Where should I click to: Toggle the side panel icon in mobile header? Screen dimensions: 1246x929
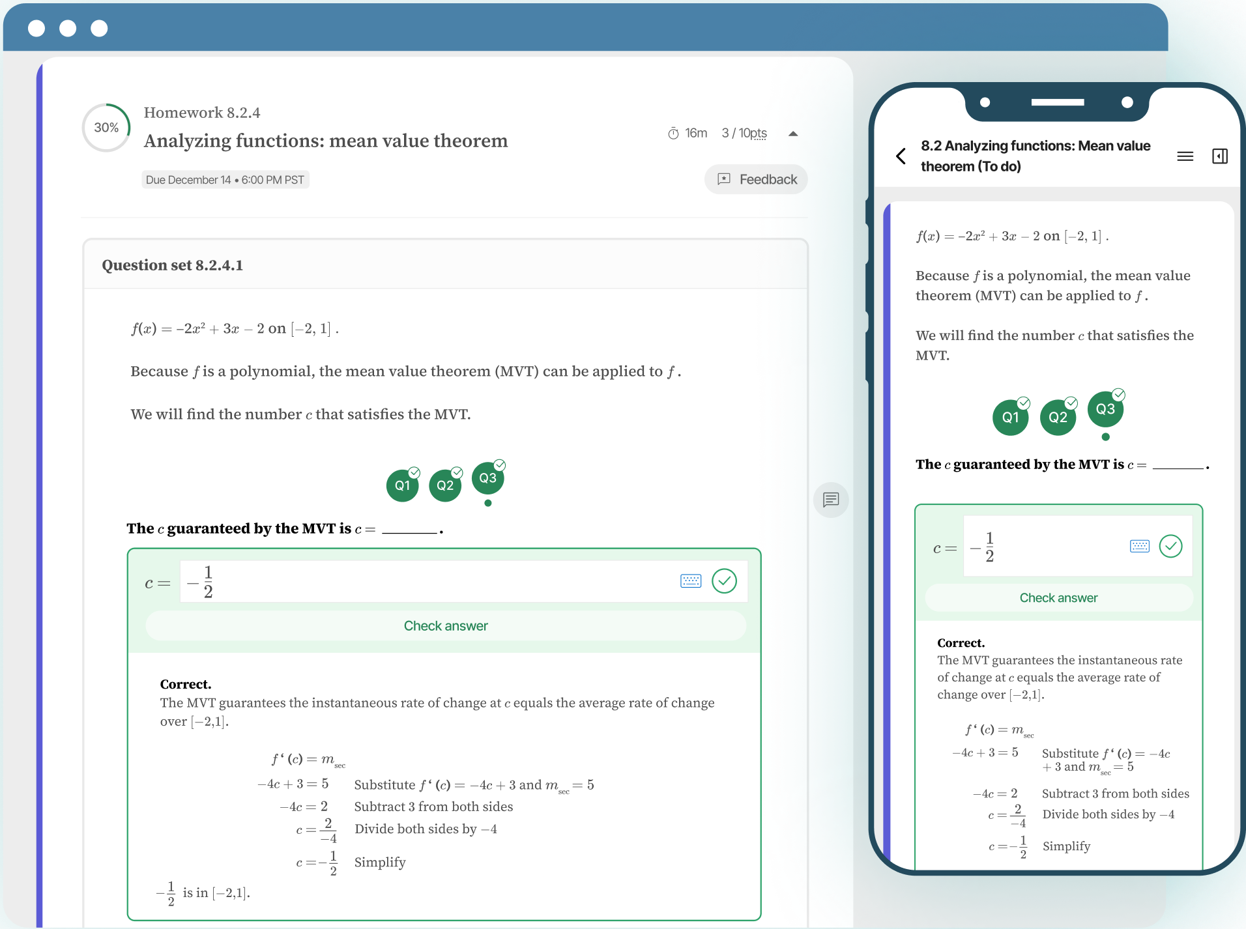pyautogui.click(x=1219, y=156)
